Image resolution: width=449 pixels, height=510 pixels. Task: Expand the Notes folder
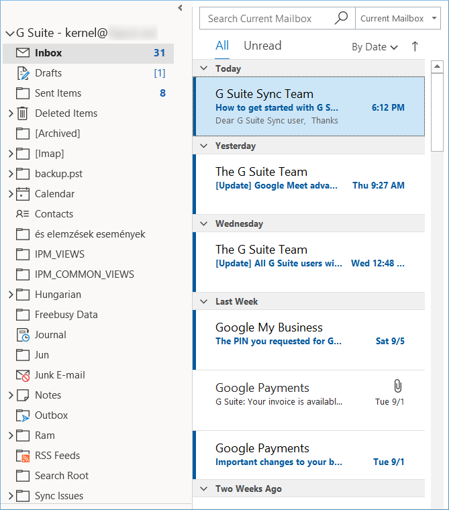(x=11, y=395)
